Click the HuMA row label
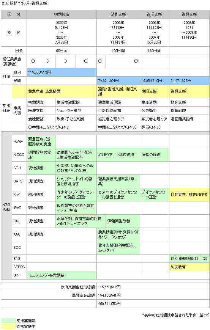Viewport: 210px width, 330px height. click(x=19, y=141)
